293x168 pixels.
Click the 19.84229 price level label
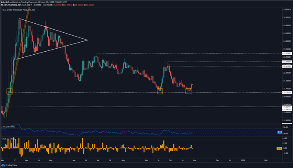point(287,109)
